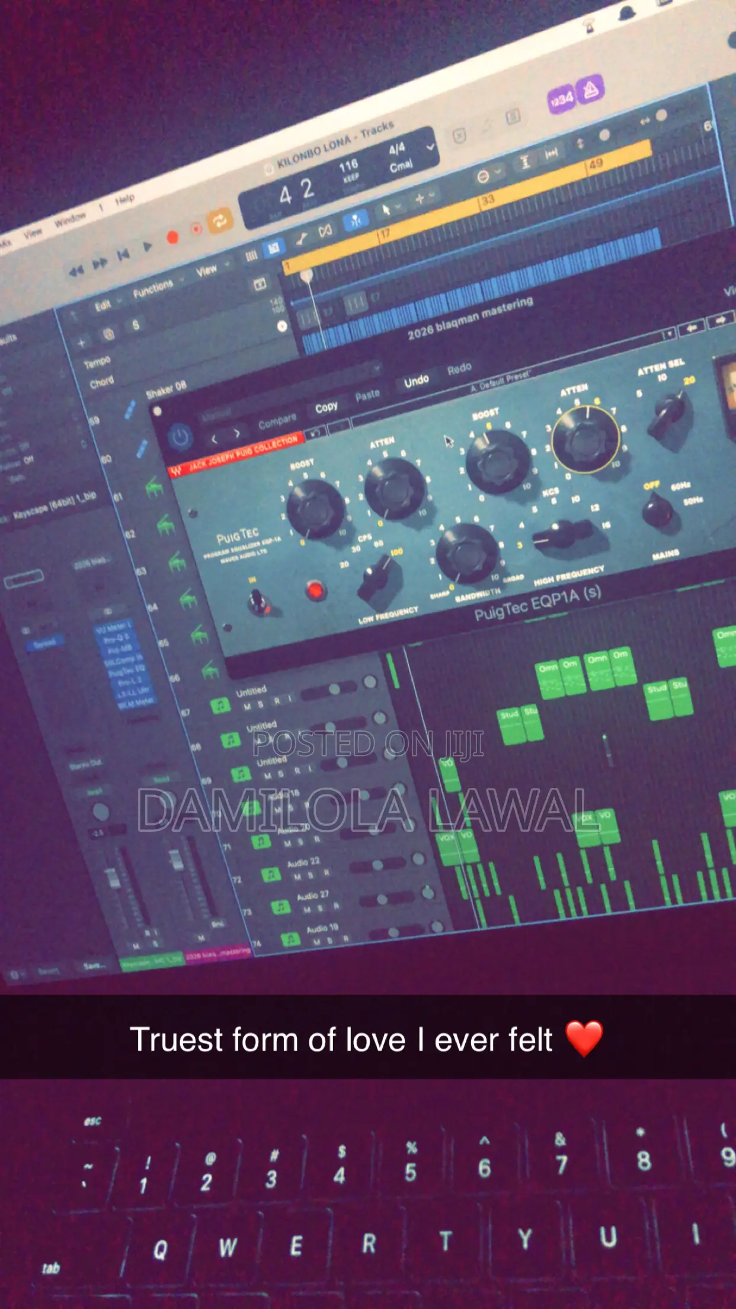The height and width of the screenshot is (1309, 736).
Task: Click the red Record button
Action: 172,237
